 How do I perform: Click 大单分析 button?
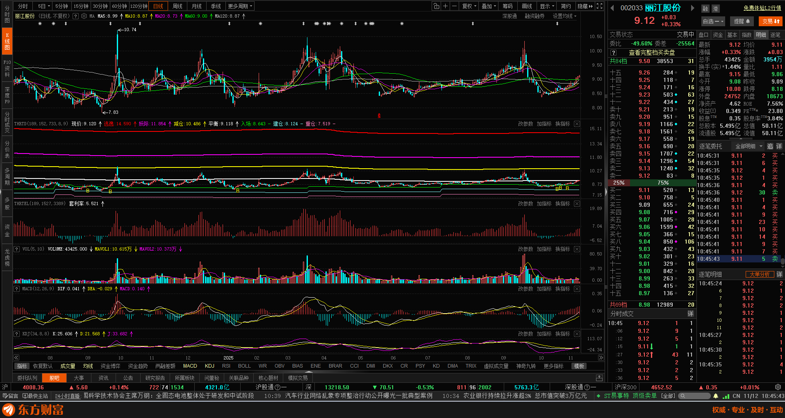tap(760, 274)
